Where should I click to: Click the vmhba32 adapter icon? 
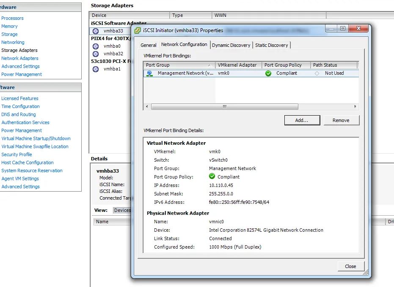click(96, 54)
